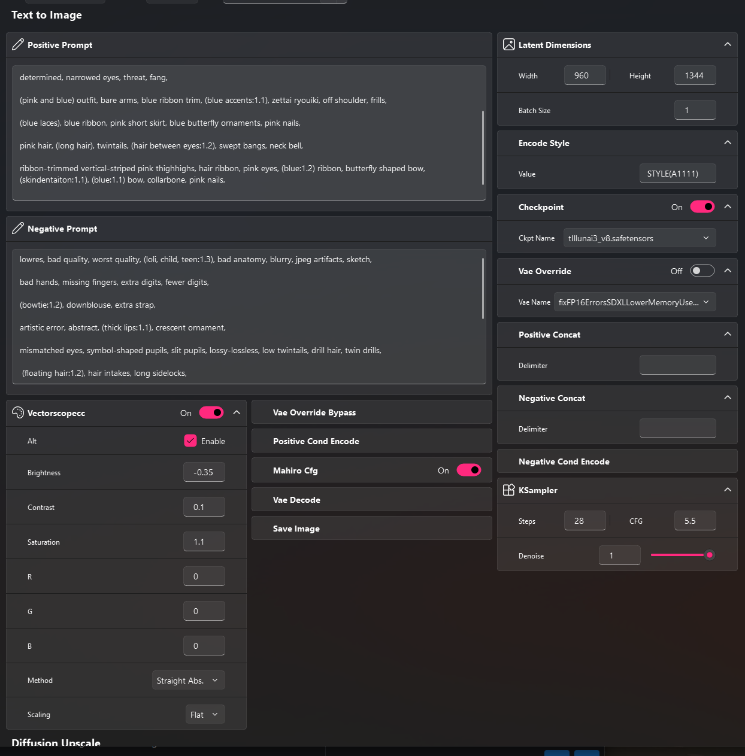Expand the Vae Decode section

click(x=372, y=500)
